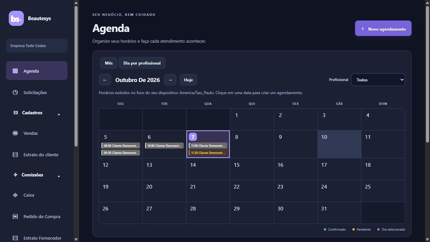
Task: Select day 23 in the calendar
Action: click(x=296, y=191)
